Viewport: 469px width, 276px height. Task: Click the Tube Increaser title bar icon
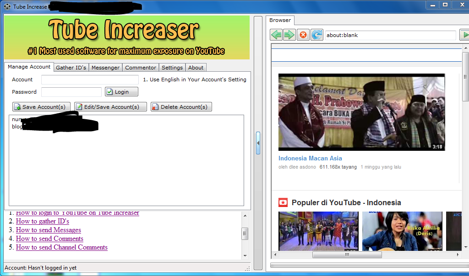7,6
